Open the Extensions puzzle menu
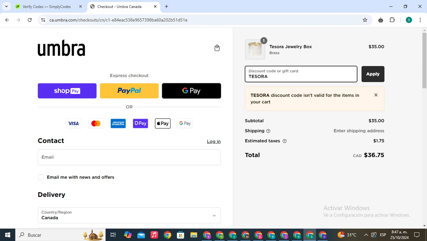Viewport: 427px width, 241px height. 392,20
